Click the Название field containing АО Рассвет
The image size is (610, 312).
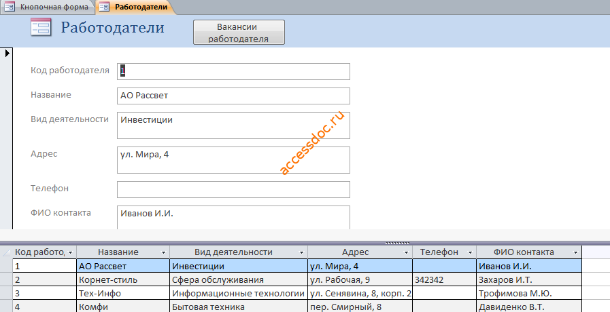(x=233, y=96)
